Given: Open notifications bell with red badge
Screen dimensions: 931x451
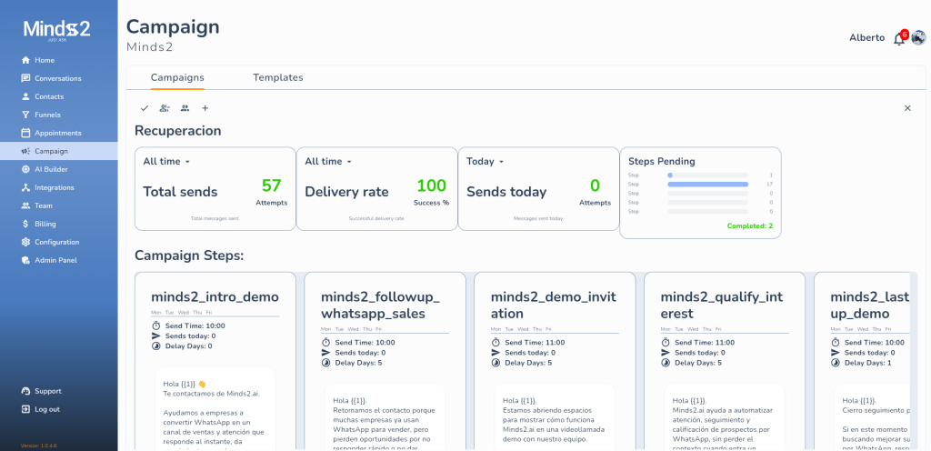Looking at the screenshot, I should pos(899,38).
